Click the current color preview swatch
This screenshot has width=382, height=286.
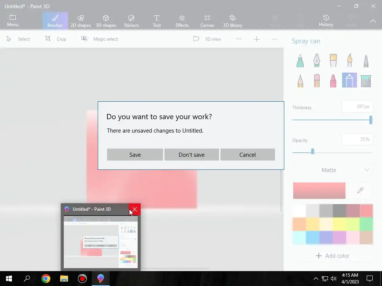[x=319, y=190]
